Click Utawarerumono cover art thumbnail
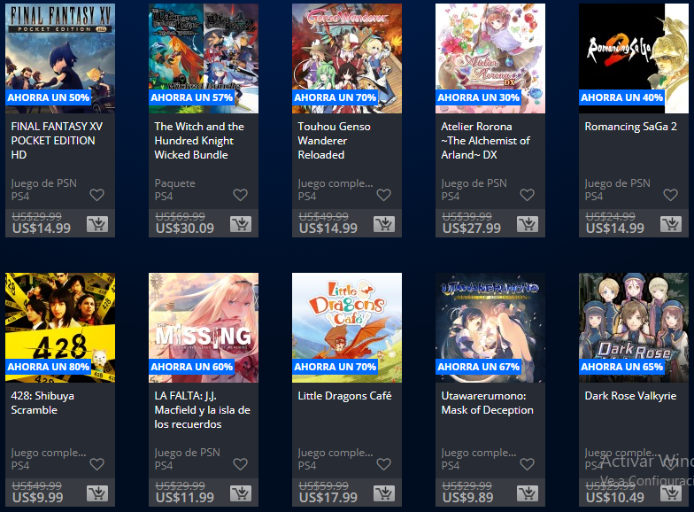Screen dimensions: 694x512 [490, 328]
